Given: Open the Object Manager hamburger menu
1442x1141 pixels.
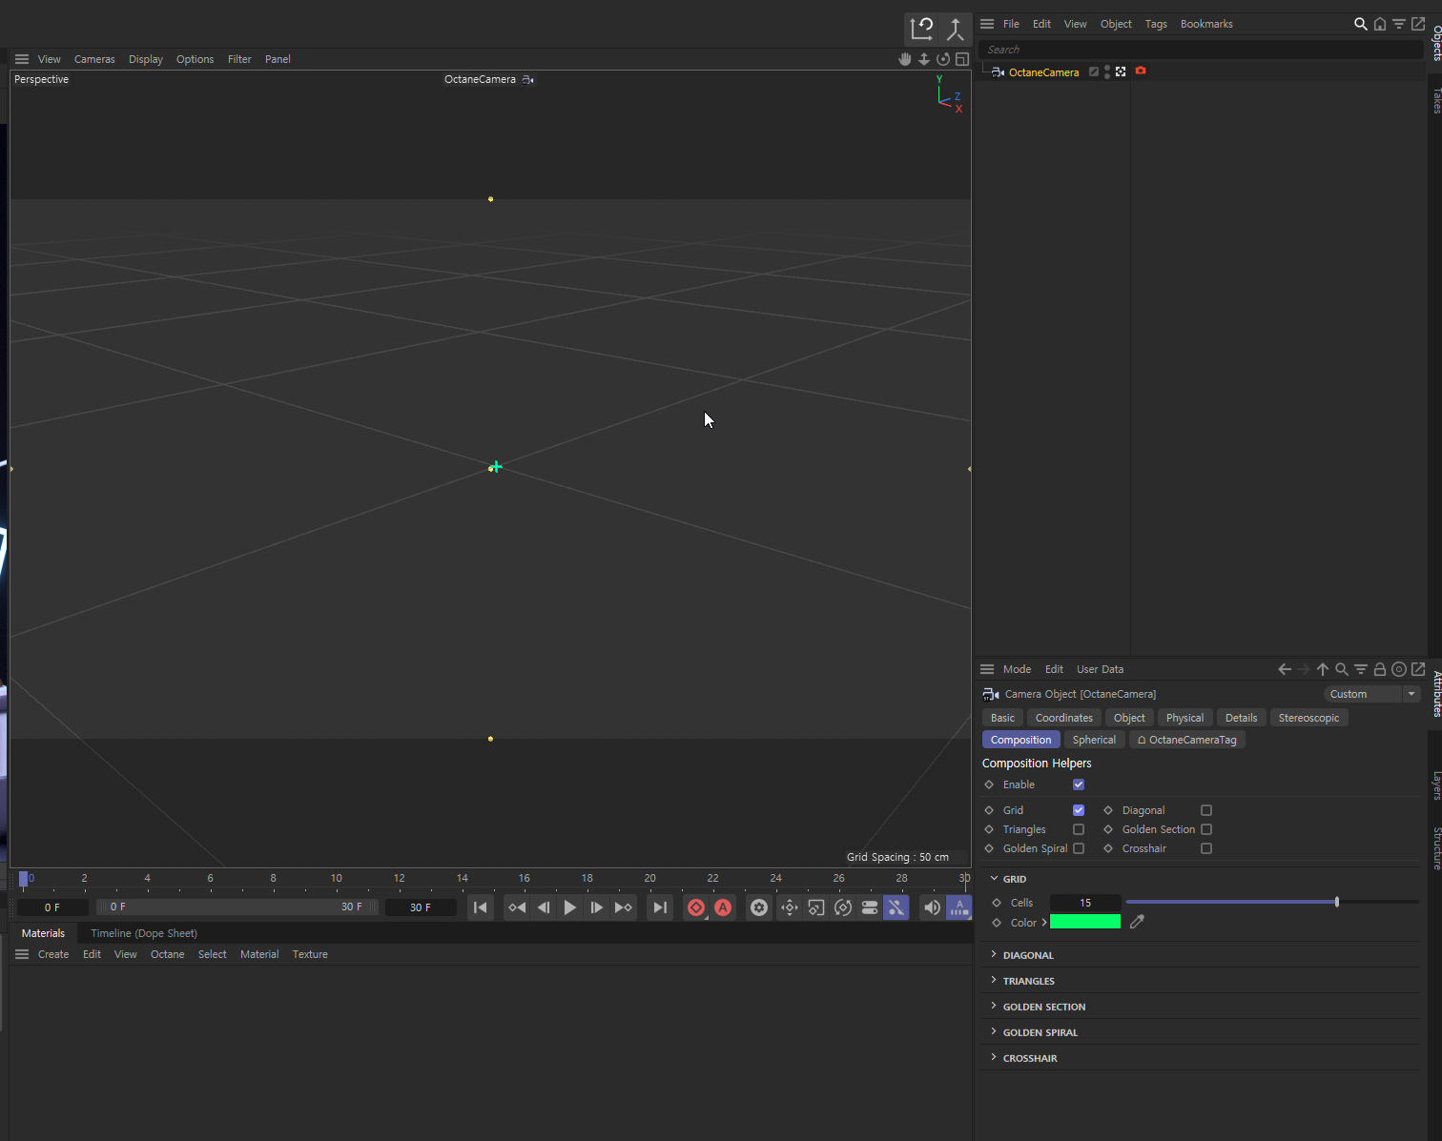Looking at the screenshot, I should 987,24.
